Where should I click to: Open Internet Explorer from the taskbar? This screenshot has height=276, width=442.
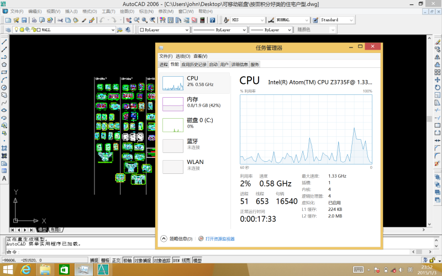[x=25, y=269]
